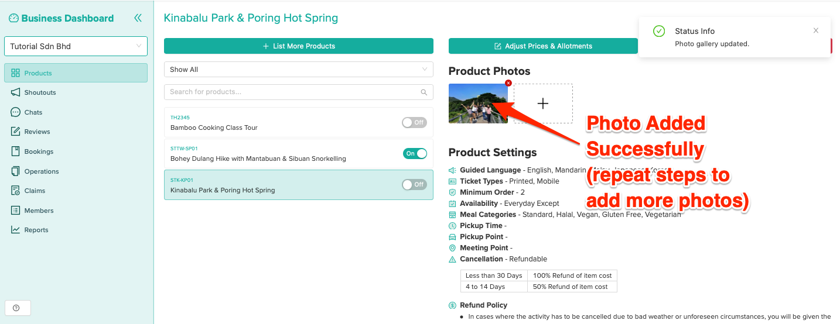
Task: Click the Chats bubble icon
Action: (15, 112)
